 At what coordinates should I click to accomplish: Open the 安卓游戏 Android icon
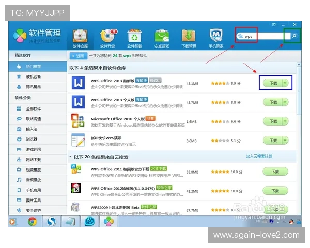(162, 37)
